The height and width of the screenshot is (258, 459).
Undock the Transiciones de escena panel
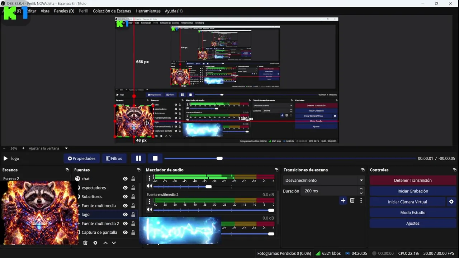(x=363, y=170)
